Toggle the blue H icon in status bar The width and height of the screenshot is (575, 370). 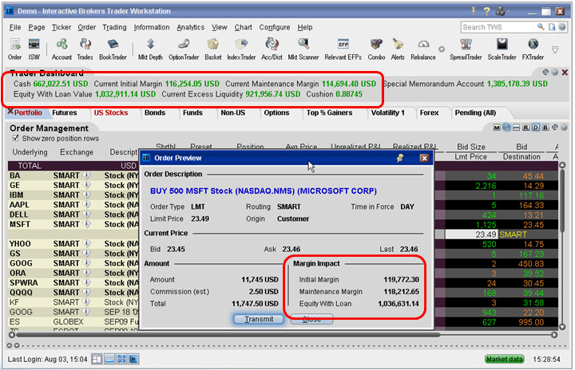tap(133, 359)
